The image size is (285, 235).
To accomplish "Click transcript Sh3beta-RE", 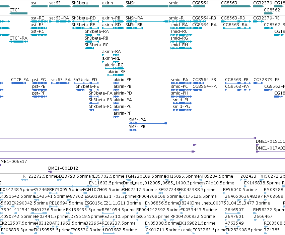I will point(83,25).
